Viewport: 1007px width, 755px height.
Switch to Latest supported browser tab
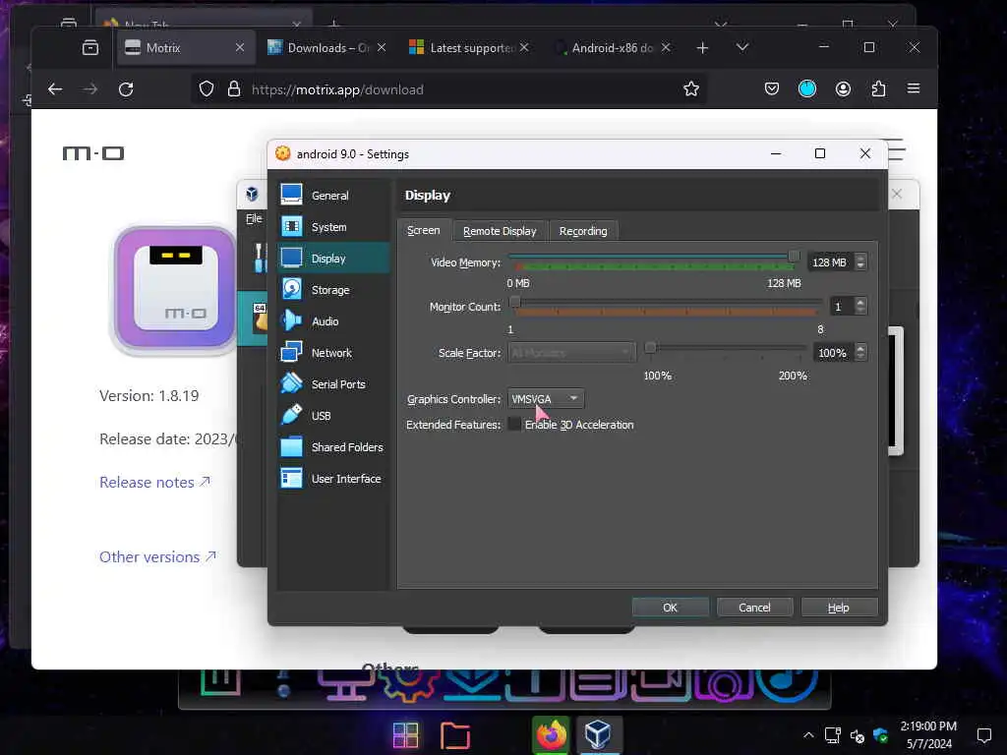(x=471, y=47)
